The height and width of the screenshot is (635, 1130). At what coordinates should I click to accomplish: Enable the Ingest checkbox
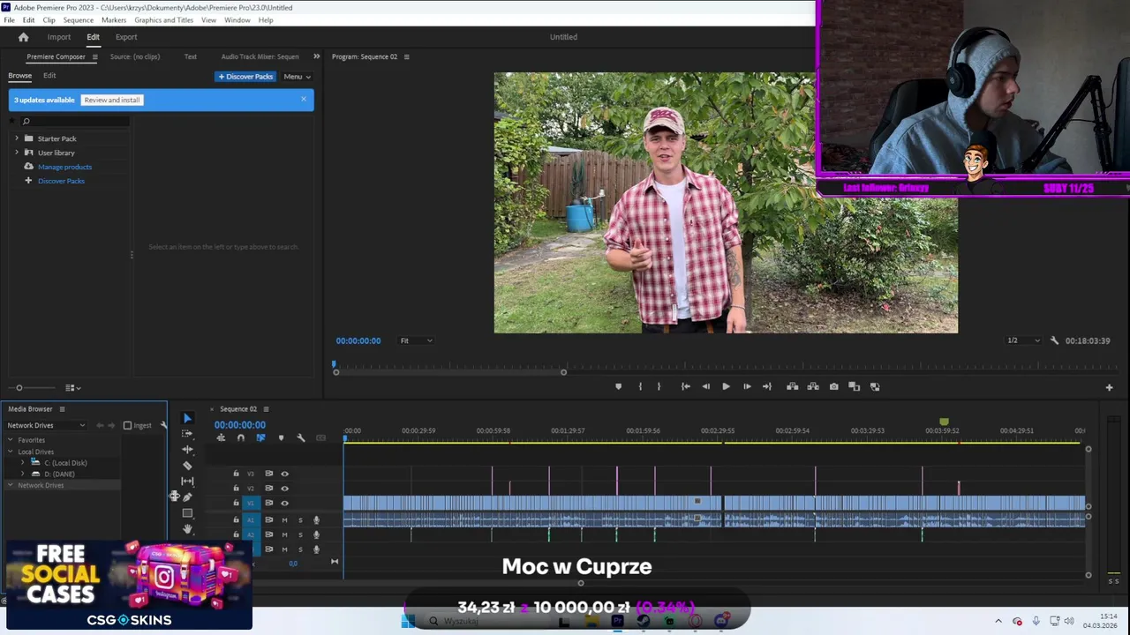127,425
